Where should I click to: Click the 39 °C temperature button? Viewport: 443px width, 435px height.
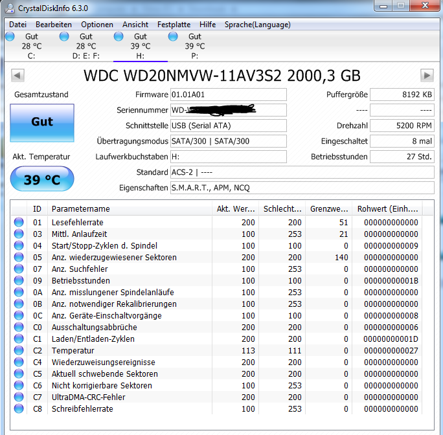point(42,179)
